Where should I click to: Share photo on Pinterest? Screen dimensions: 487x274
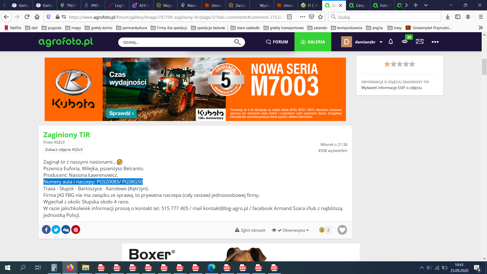click(x=76, y=230)
